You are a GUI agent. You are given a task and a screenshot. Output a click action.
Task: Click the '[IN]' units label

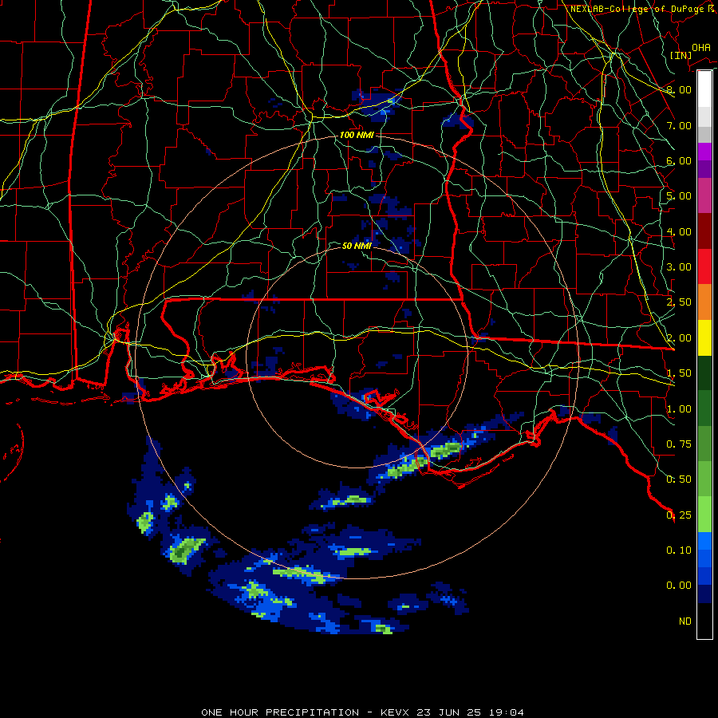coord(681,55)
